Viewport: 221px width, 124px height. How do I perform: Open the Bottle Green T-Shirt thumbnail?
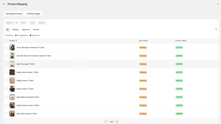(x=12, y=105)
